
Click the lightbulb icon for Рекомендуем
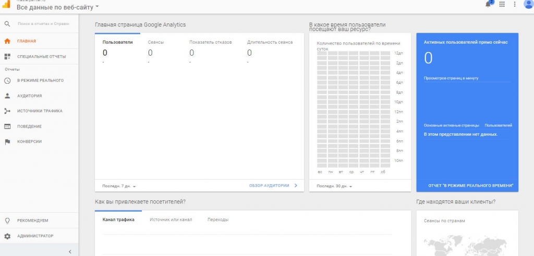7,221
